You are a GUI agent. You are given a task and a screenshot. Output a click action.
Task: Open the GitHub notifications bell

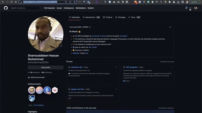coord(186,8)
